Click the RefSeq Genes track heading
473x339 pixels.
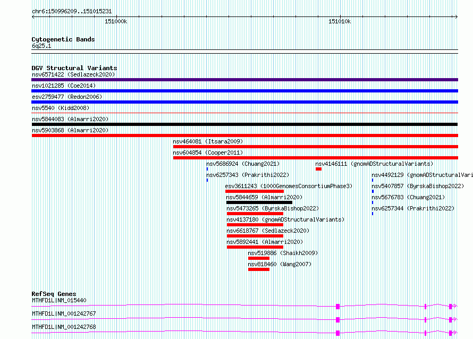tap(54, 294)
